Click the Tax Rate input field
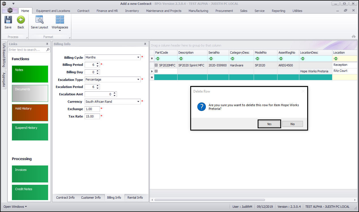Screen dimensions: 359x212 click(92, 116)
